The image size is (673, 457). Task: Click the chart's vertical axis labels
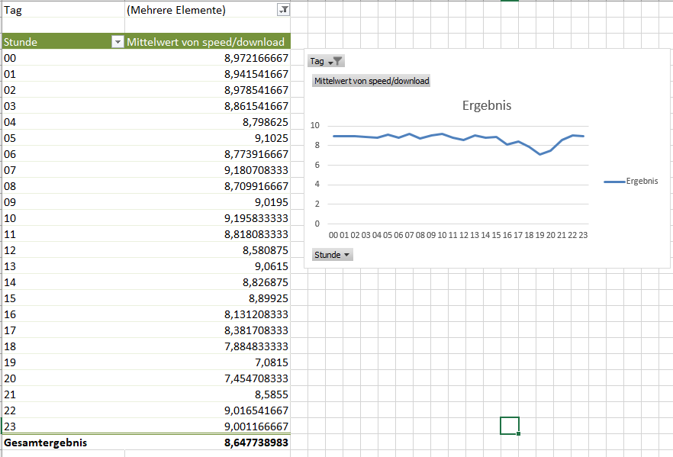(x=317, y=175)
